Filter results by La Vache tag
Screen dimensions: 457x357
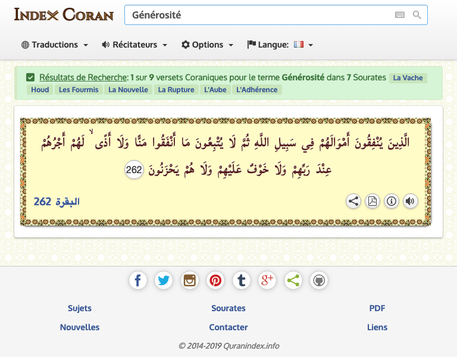point(408,78)
